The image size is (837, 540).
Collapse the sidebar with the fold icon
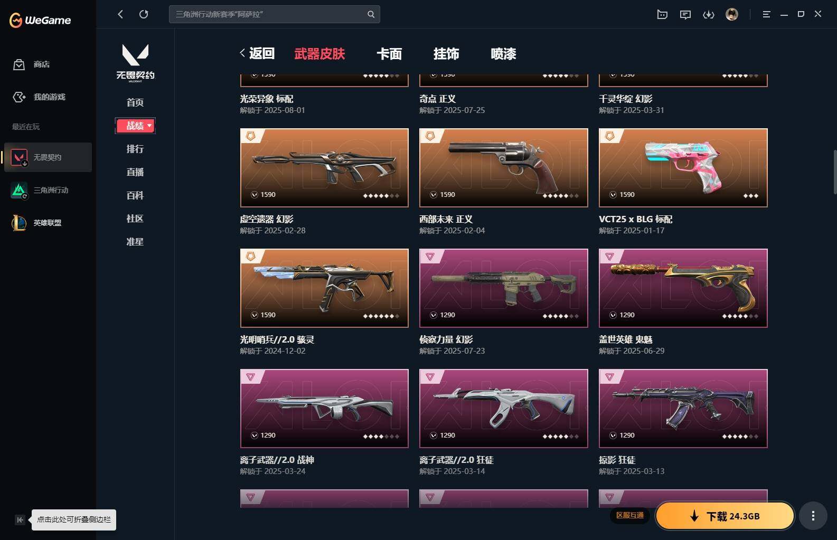(x=20, y=520)
